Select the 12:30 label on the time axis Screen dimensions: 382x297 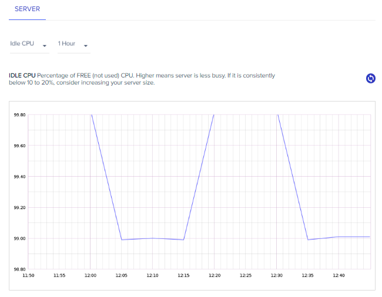277,275
